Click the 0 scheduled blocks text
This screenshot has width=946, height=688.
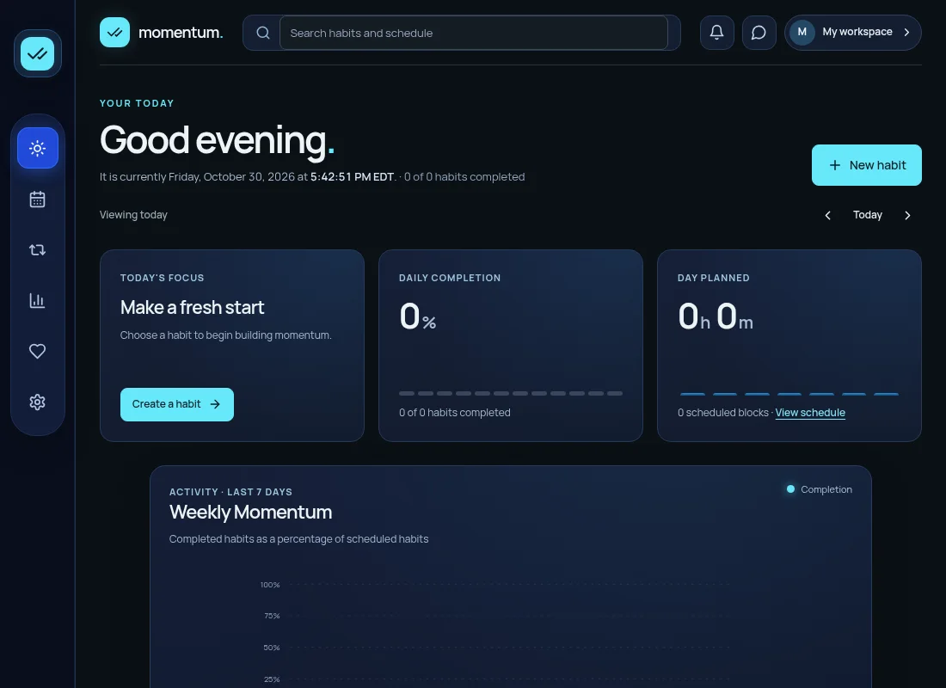click(722, 413)
